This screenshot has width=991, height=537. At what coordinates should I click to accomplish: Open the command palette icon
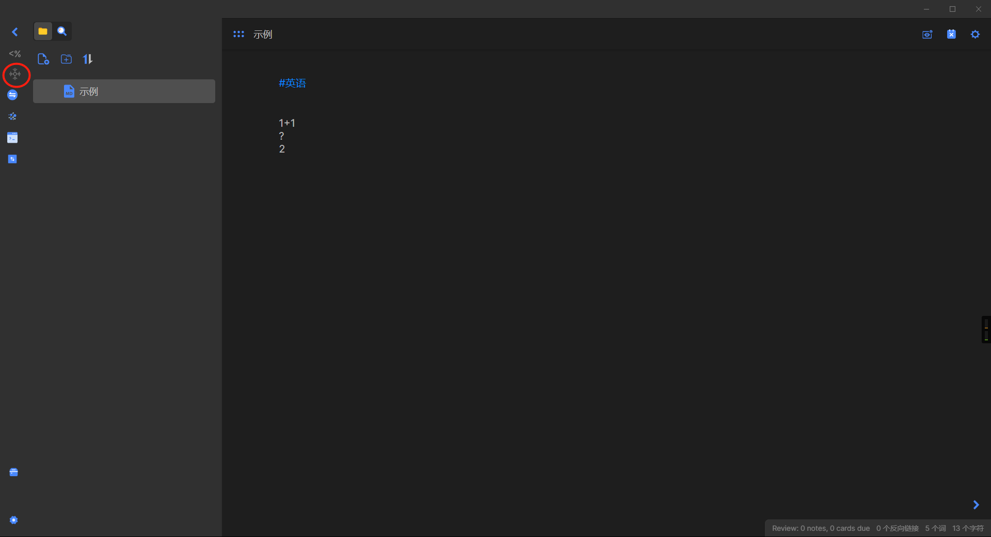[12, 138]
